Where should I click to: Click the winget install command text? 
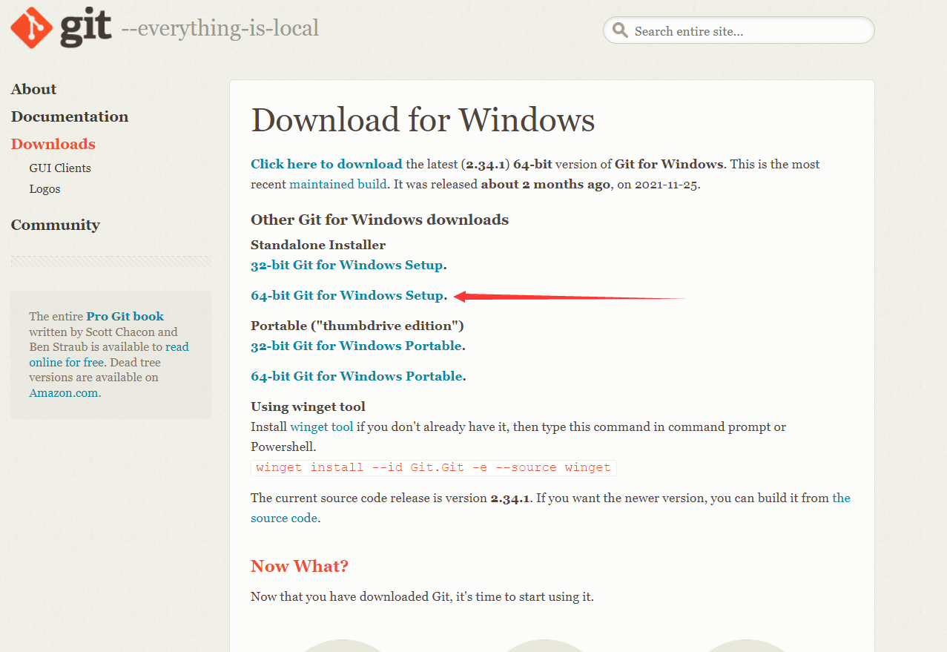pyautogui.click(x=434, y=467)
